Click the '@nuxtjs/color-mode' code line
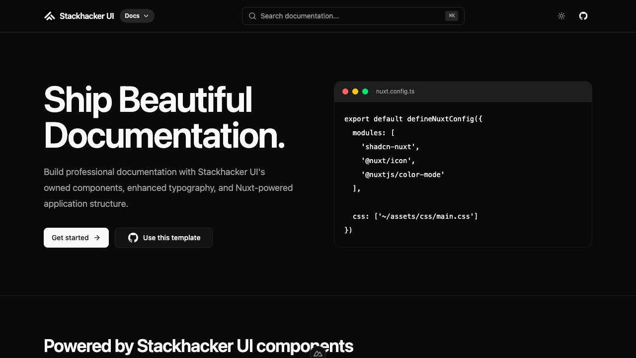Image resolution: width=636 pixels, height=358 pixels. click(402, 175)
